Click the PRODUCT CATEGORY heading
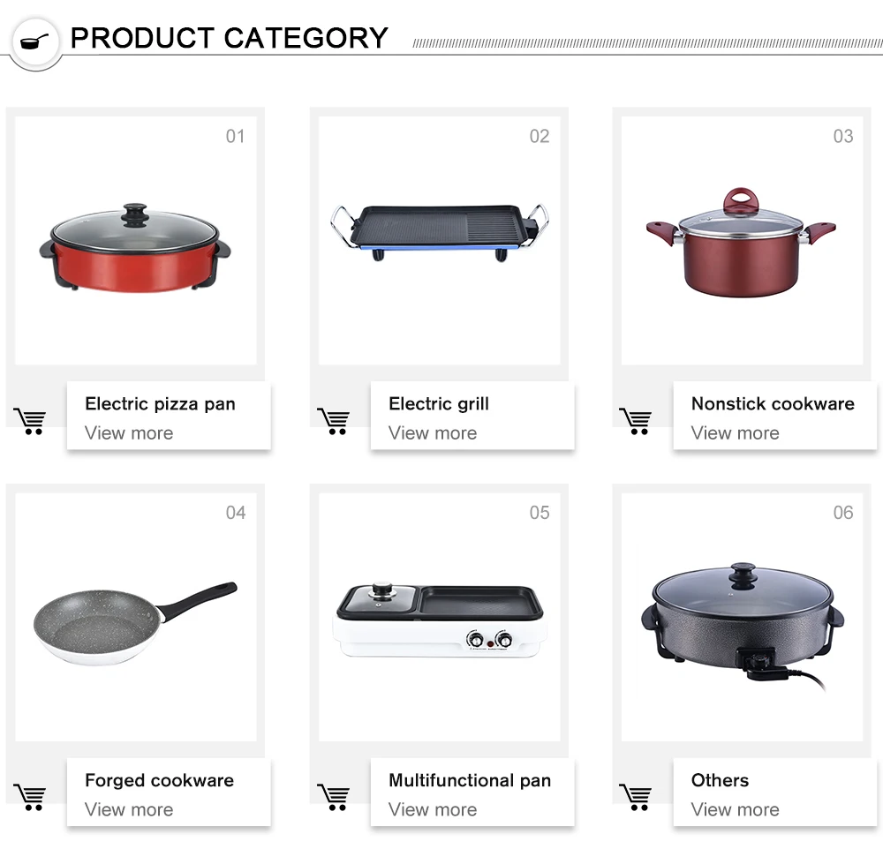The height and width of the screenshot is (849, 883). 229,38
